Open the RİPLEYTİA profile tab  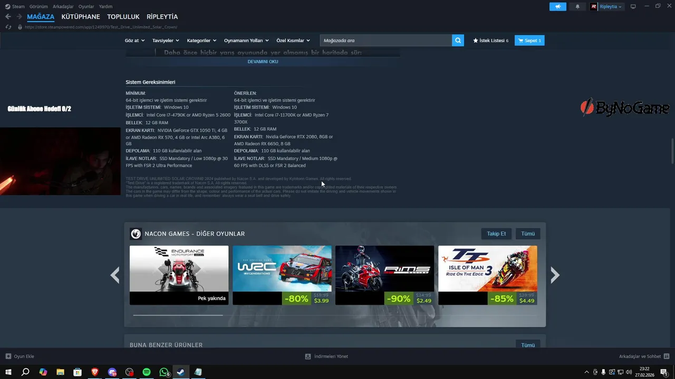(162, 17)
